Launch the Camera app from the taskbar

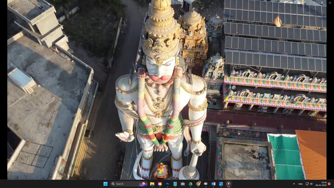pyautogui.click(x=183, y=184)
